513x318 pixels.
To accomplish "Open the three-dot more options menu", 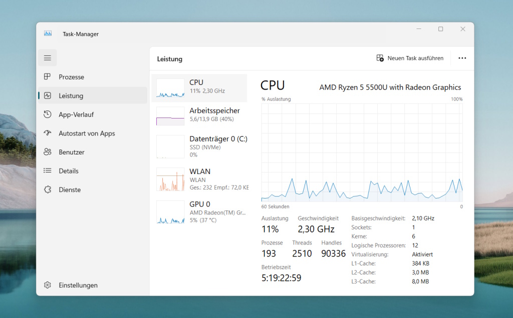I will [462, 58].
